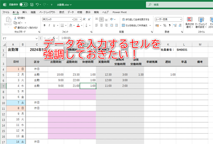Screen dimensions: 213x144
Task: Toggle Bold formatting
Action: click(45, 25)
